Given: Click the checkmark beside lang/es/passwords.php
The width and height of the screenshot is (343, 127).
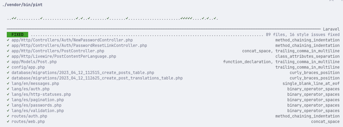Looking at the screenshot, I should point(8,105).
